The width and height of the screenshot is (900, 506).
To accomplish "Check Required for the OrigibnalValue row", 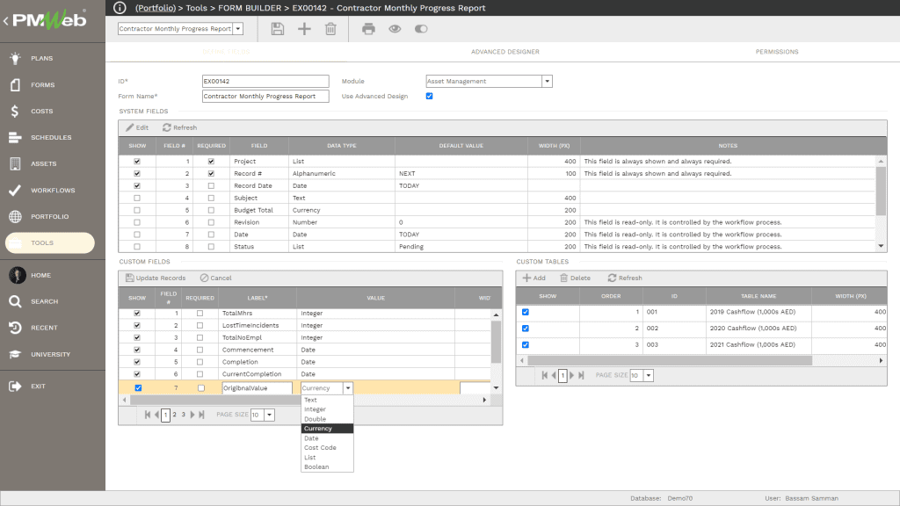I will tap(201, 387).
